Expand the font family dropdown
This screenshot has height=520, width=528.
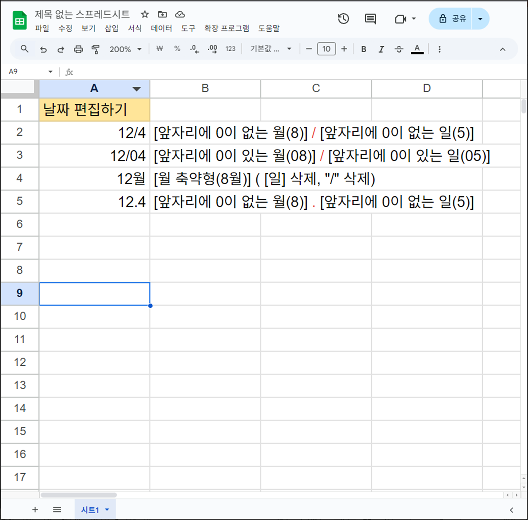[x=270, y=49]
